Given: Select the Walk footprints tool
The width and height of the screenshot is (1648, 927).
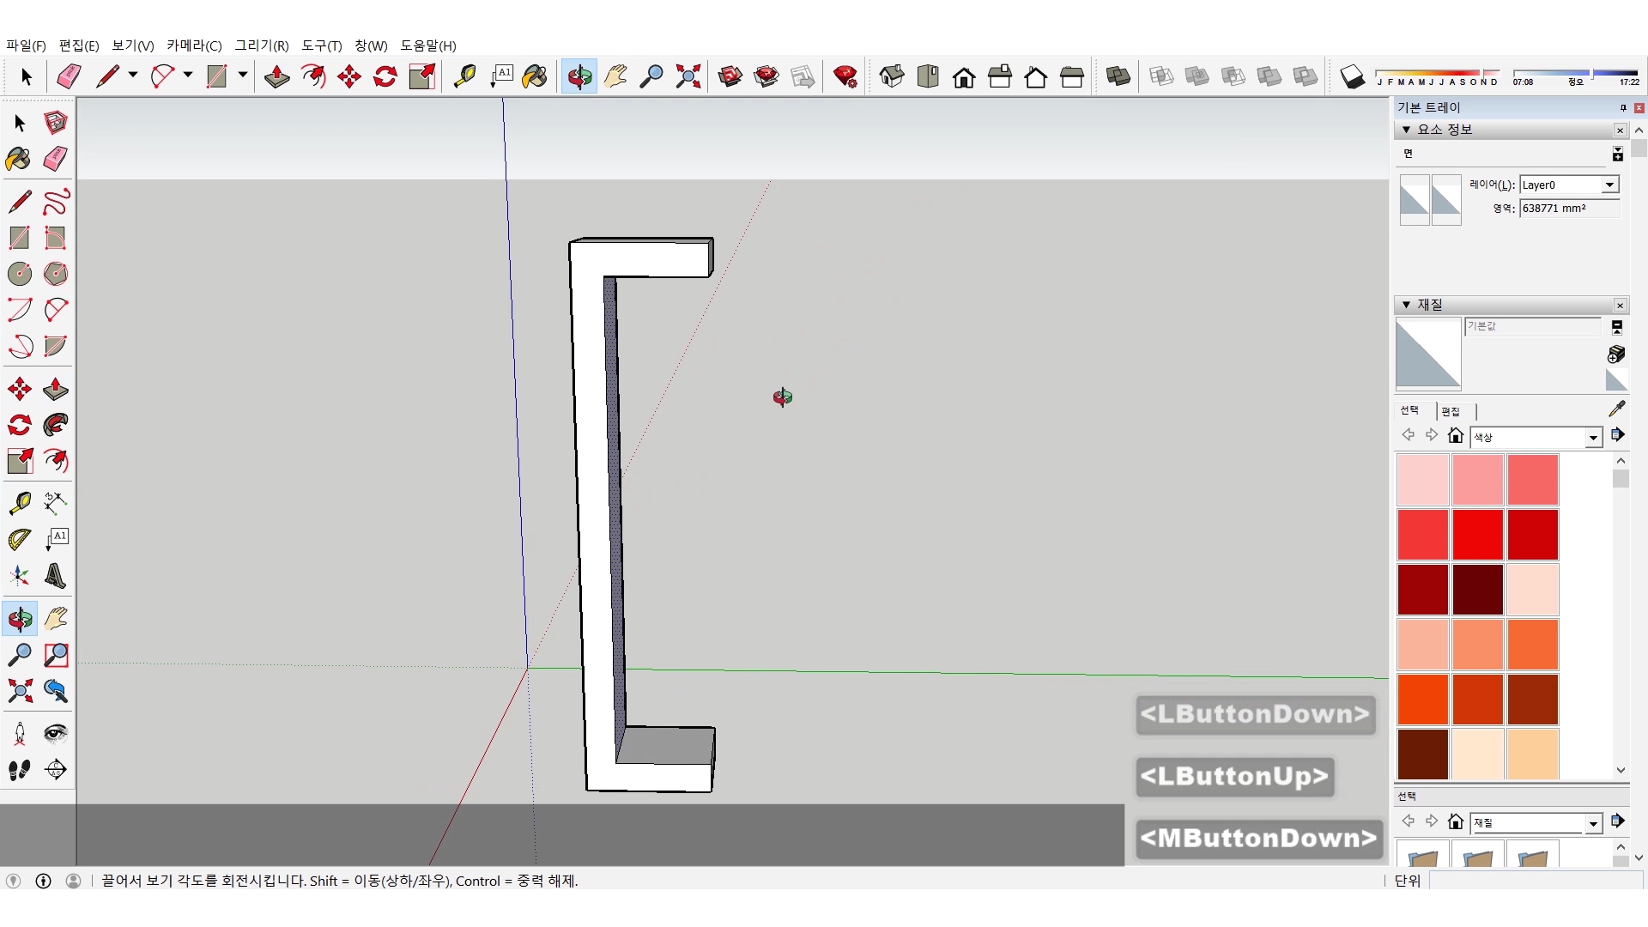Looking at the screenshot, I should [x=19, y=770].
